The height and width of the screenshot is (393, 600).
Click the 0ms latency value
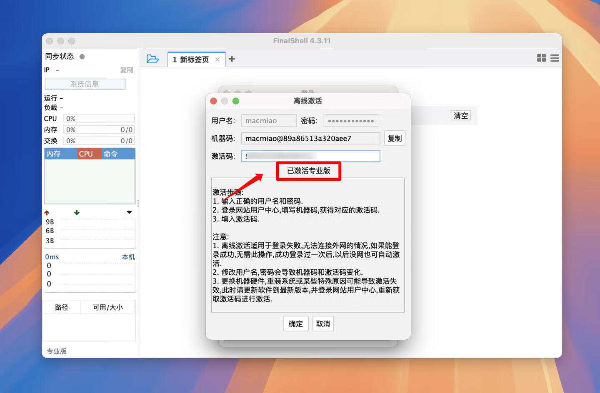(52, 257)
